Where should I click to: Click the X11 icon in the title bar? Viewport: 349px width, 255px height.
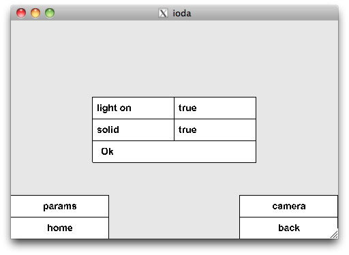point(163,13)
